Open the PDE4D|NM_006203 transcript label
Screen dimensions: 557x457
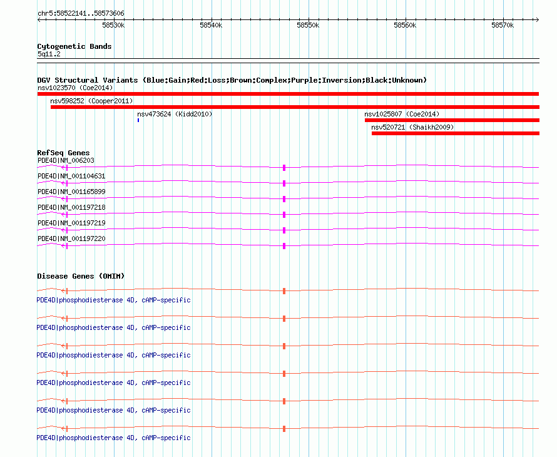click(66, 160)
